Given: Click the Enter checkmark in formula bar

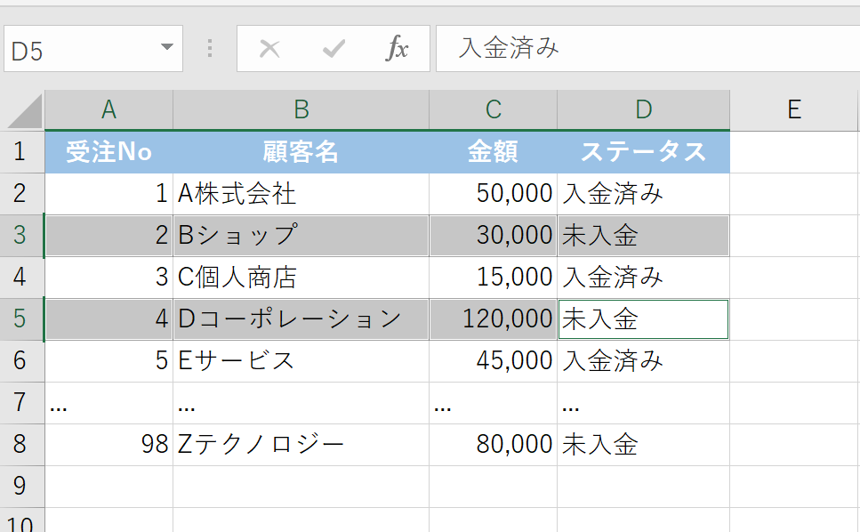Looking at the screenshot, I should point(334,48).
